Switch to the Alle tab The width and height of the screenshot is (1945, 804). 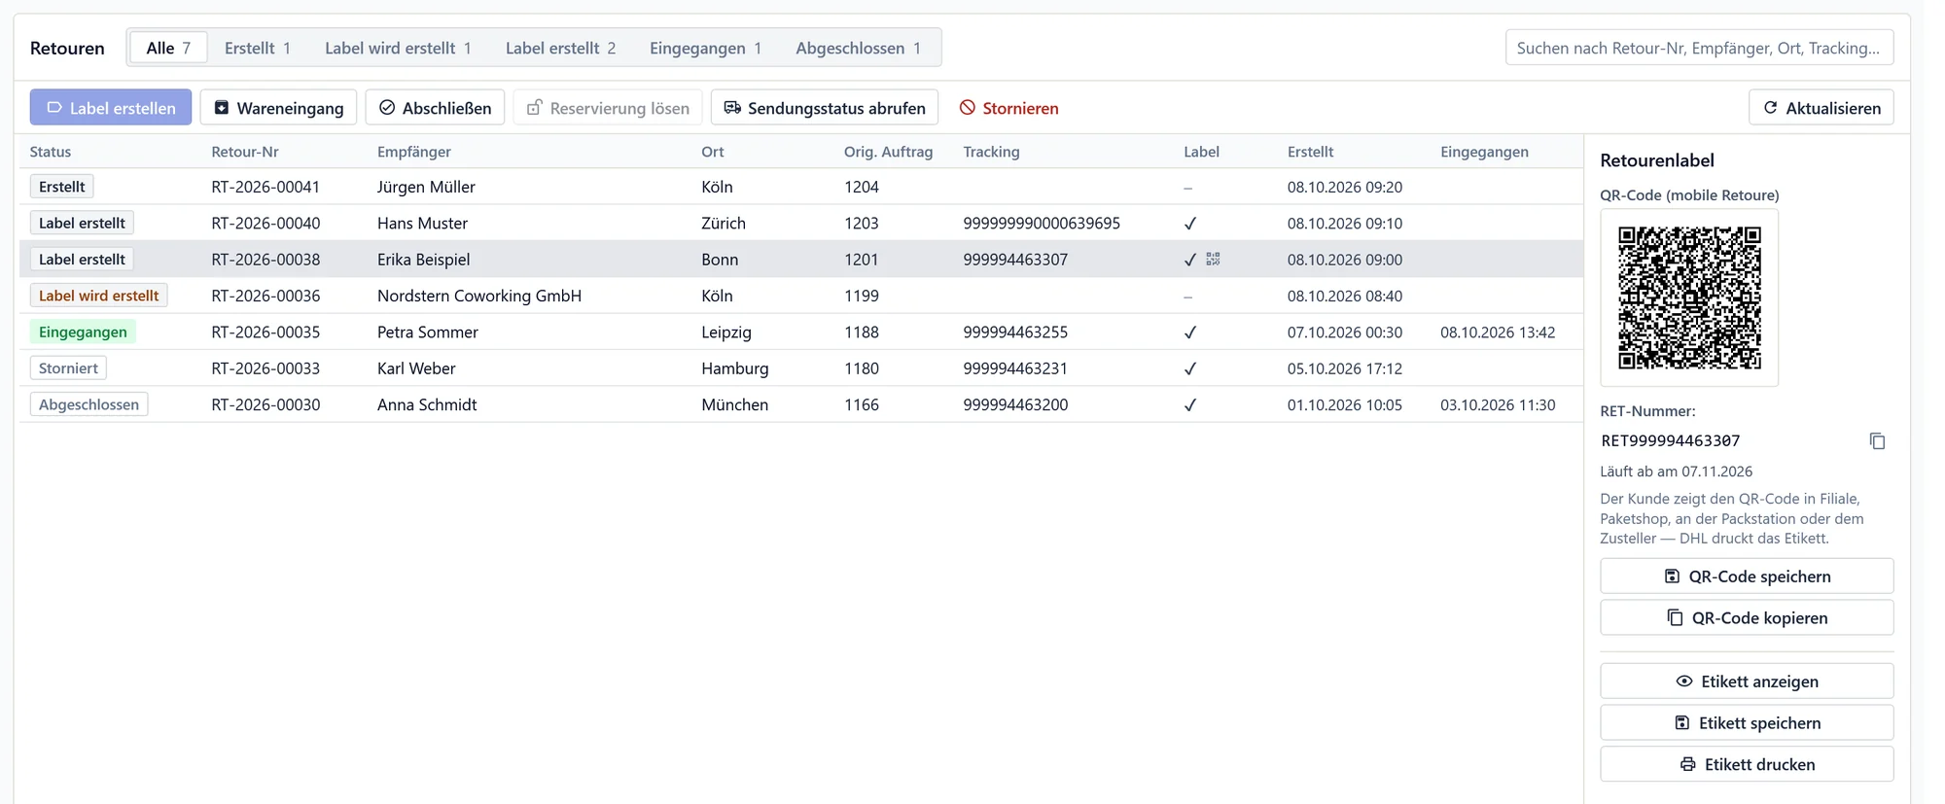(168, 48)
